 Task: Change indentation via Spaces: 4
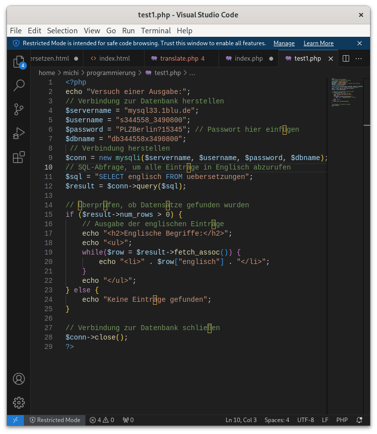(x=277, y=420)
